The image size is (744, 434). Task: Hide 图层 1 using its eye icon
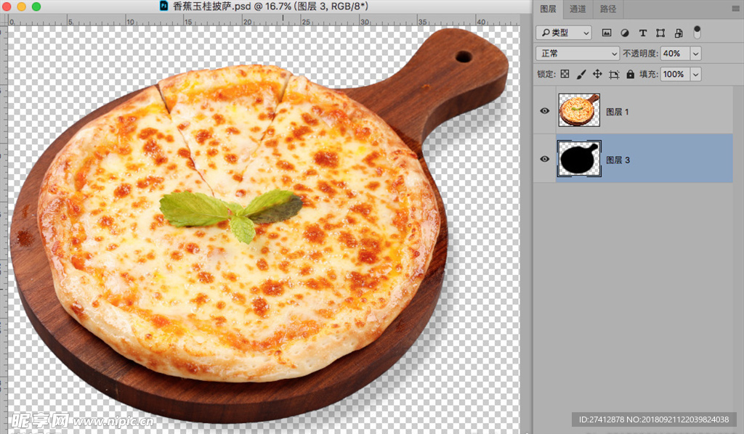545,110
